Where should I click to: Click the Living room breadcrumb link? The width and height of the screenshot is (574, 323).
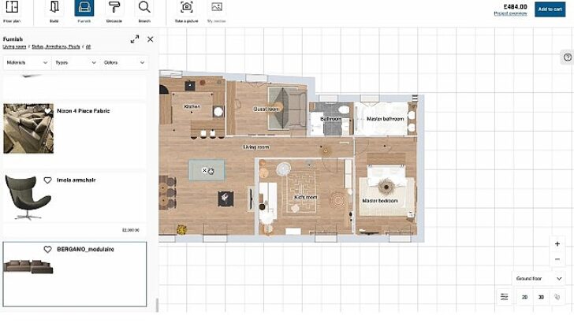pyautogui.click(x=15, y=47)
